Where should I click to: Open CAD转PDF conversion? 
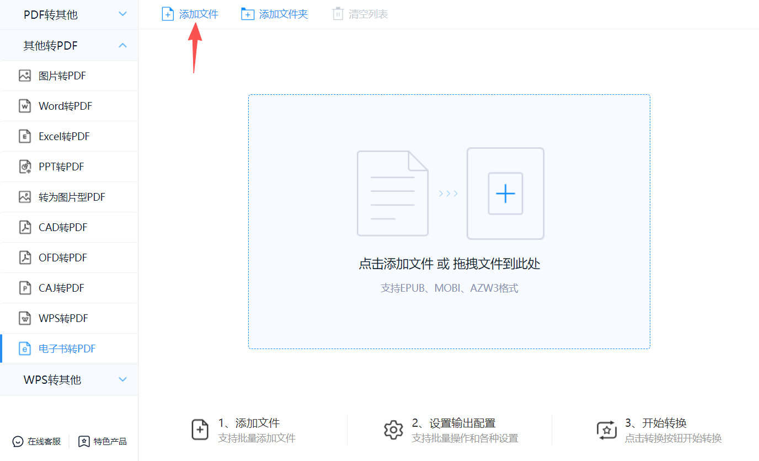[69, 228]
